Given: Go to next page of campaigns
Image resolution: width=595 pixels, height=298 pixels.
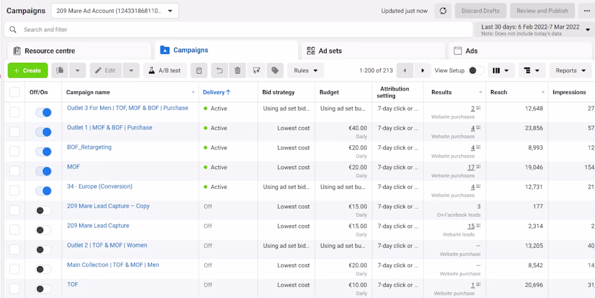Looking at the screenshot, I should pos(422,70).
